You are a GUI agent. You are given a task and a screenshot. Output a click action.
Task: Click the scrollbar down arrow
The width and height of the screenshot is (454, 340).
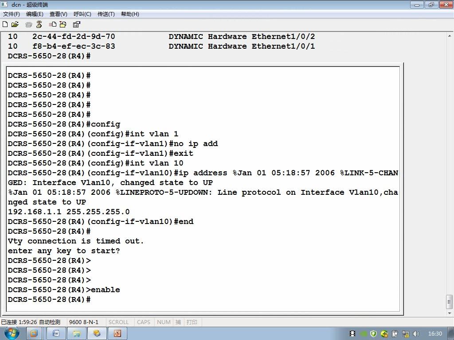coord(450,313)
